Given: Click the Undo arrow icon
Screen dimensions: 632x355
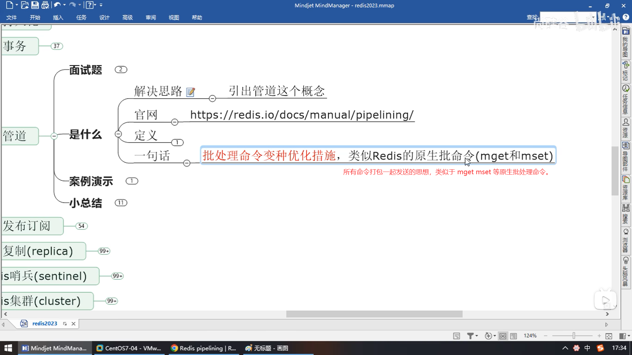Looking at the screenshot, I should [57, 5].
